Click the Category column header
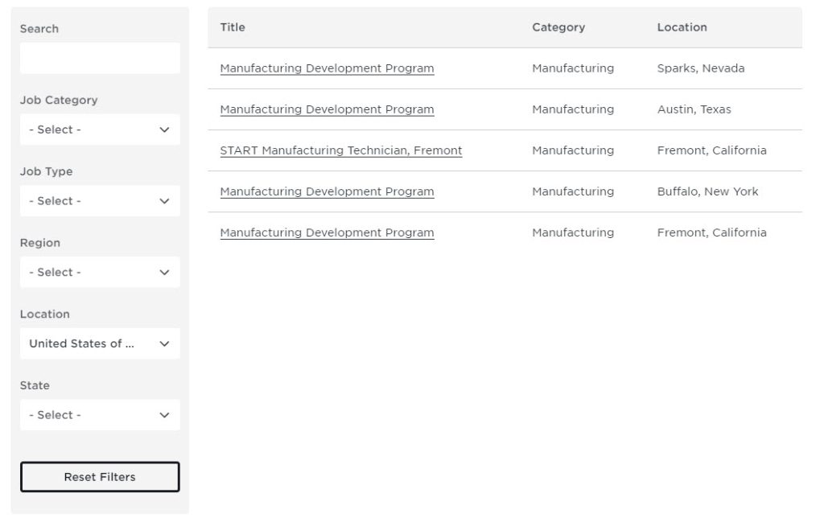This screenshot has height=518, width=824. click(x=558, y=27)
